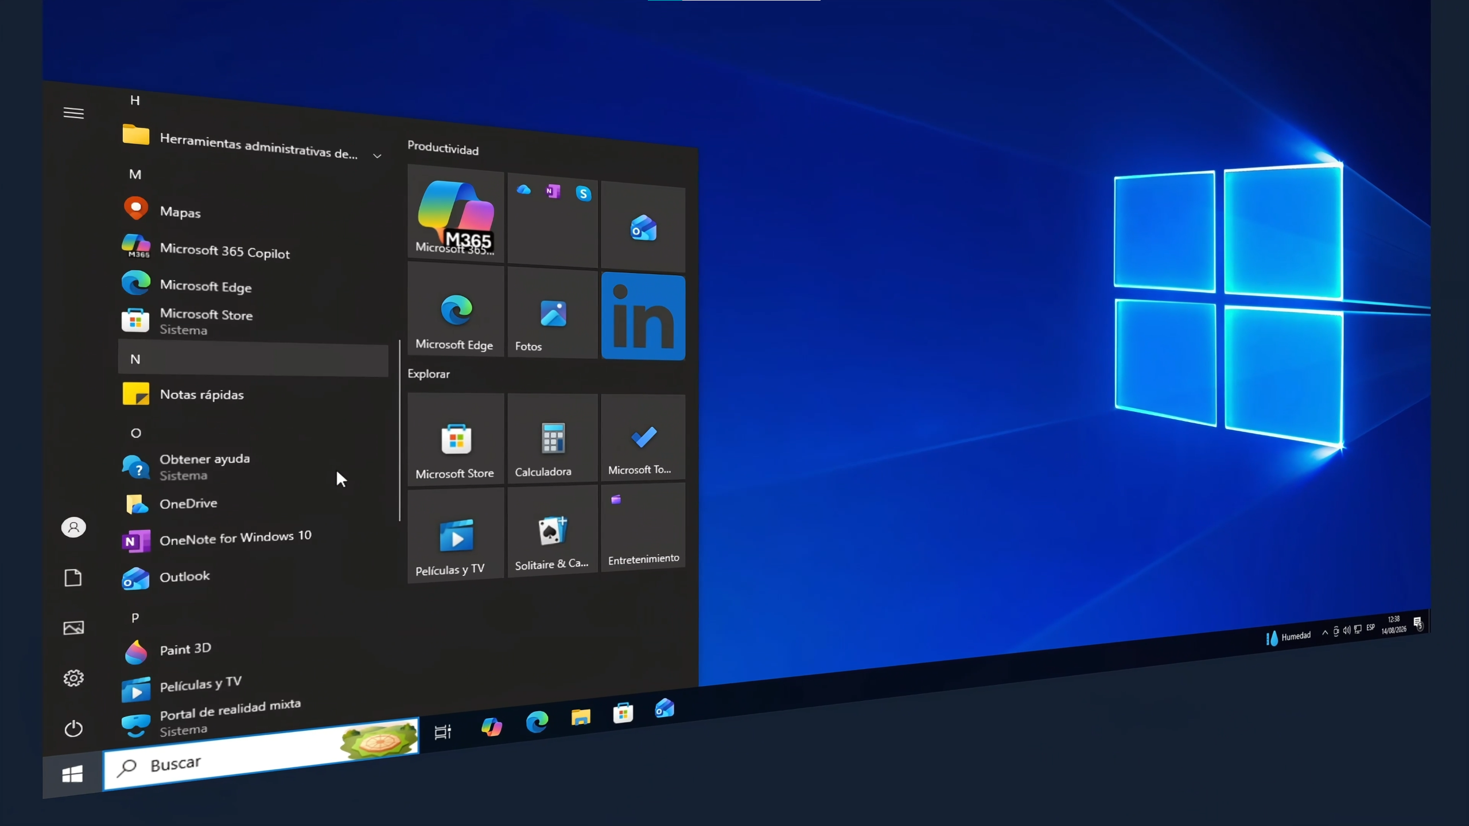Expand the Start menu hamburger navigation

(73, 113)
